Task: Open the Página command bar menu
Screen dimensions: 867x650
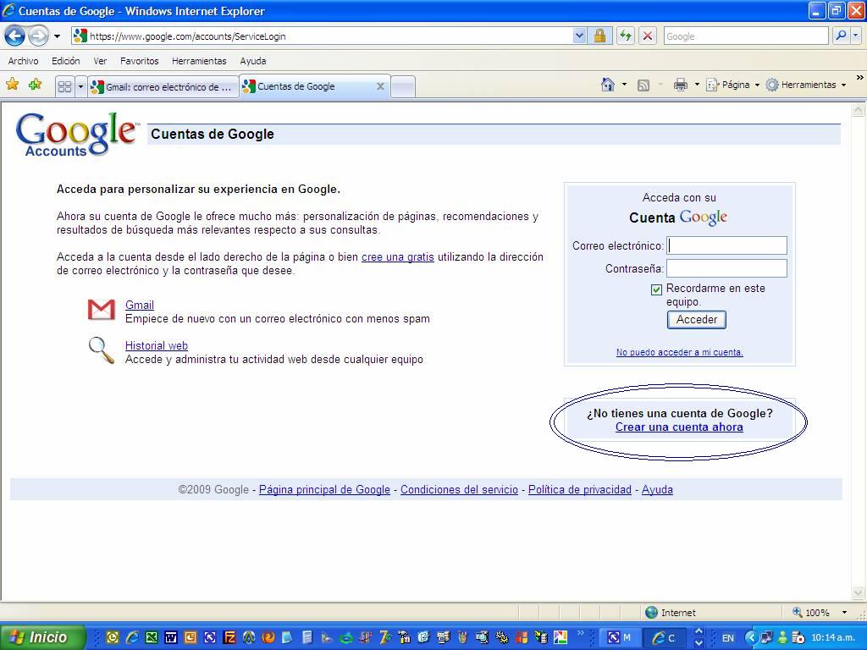Action: click(732, 85)
